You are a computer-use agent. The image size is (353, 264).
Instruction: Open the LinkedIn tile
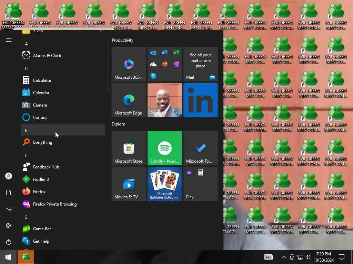(201, 100)
